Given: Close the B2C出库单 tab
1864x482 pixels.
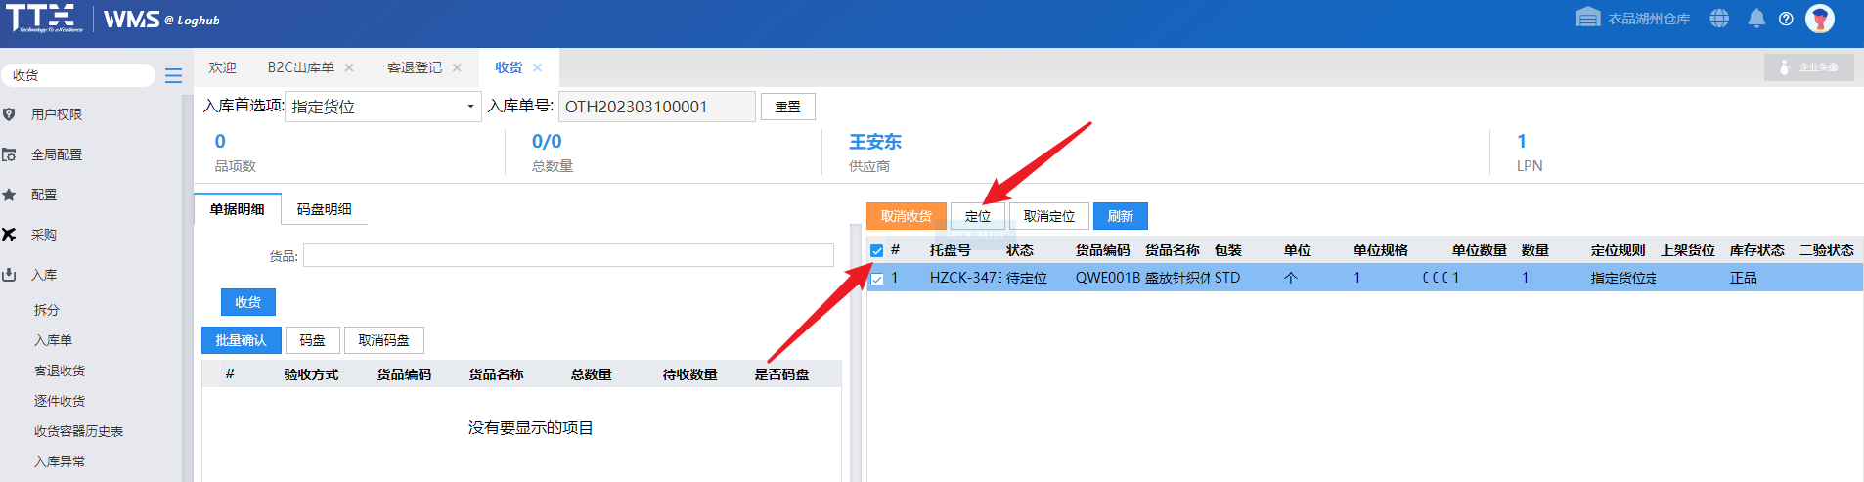Looking at the screenshot, I should pyautogui.click(x=349, y=67).
